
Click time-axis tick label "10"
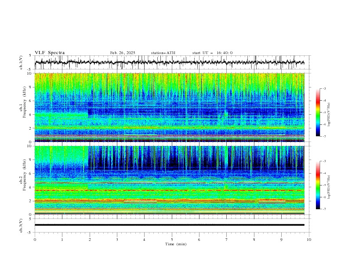(x=309, y=240)
